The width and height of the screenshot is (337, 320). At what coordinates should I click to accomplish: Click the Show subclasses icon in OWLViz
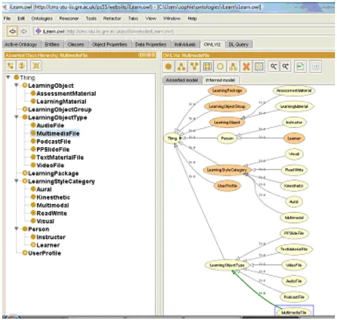[181, 67]
